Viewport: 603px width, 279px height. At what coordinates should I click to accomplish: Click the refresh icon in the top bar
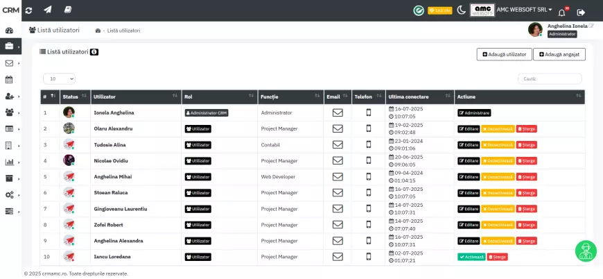click(28, 10)
